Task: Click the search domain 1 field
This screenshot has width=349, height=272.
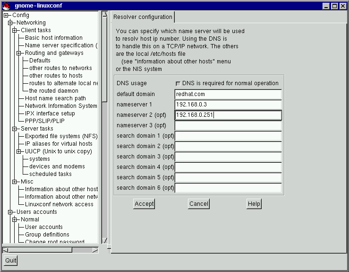Action: (228, 136)
